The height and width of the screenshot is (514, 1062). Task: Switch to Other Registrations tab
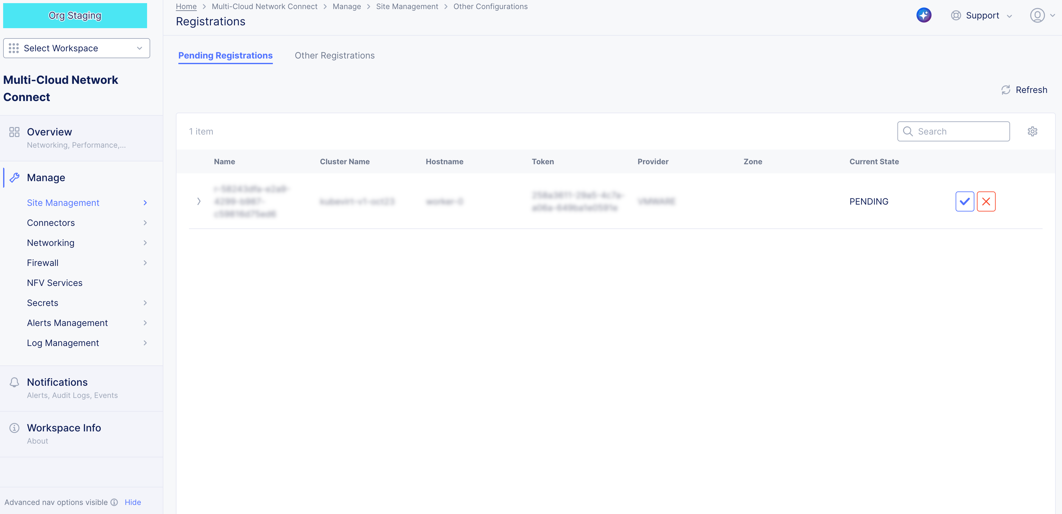tap(334, 55)
